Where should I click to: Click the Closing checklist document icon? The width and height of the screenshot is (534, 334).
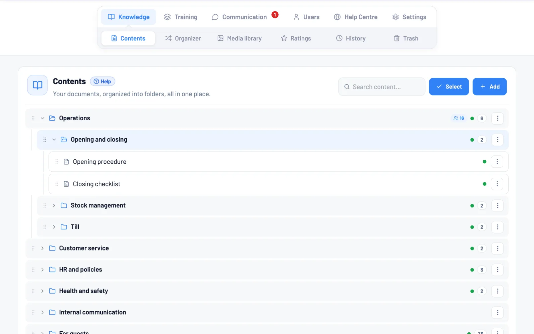(x=66, y=184)
